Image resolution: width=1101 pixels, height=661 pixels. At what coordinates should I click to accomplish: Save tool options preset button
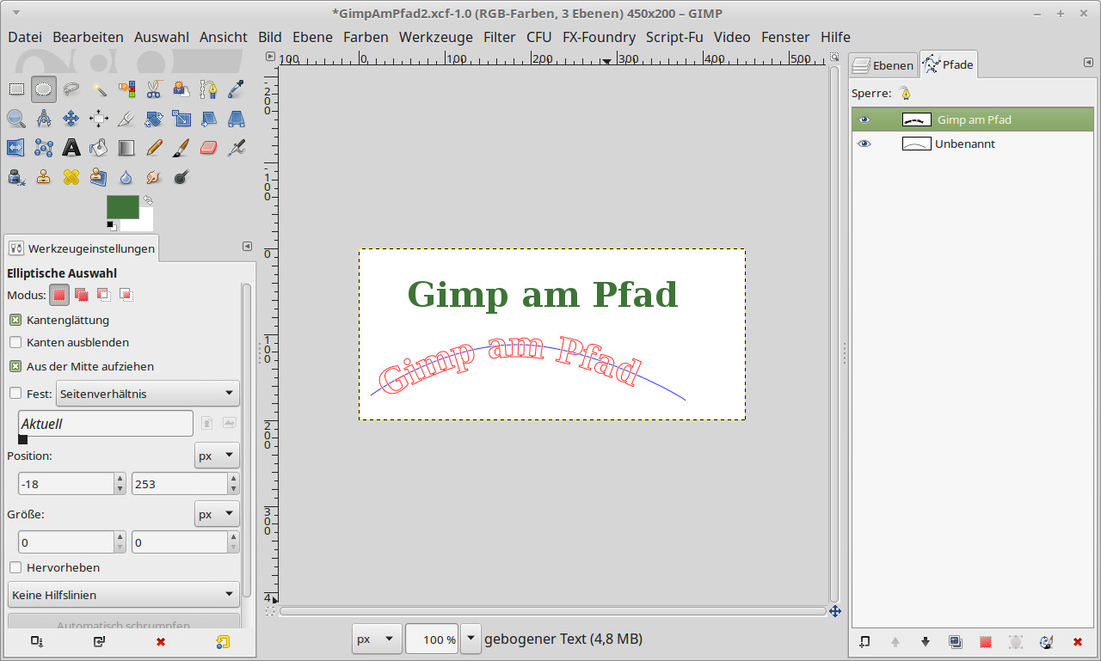37,641
